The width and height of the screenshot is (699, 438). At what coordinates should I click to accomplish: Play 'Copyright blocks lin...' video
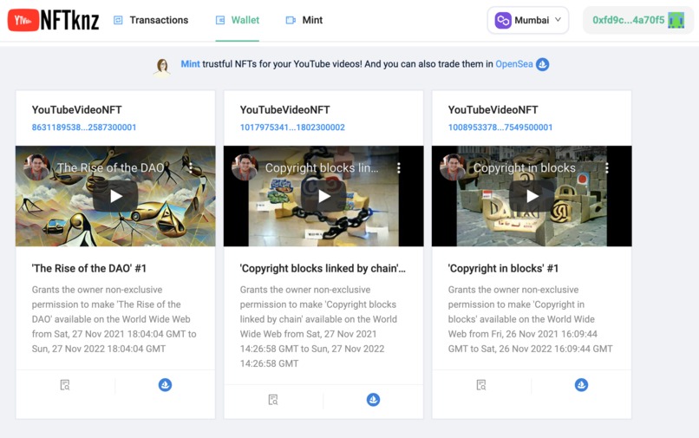[323, 196]
